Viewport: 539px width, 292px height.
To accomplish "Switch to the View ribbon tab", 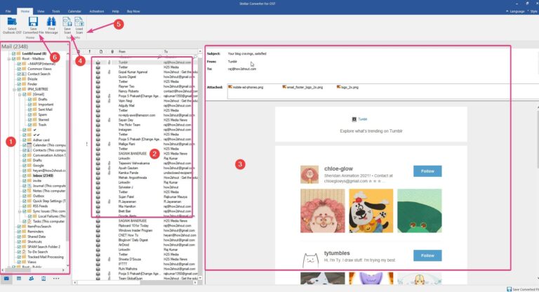I will [41, 11].
